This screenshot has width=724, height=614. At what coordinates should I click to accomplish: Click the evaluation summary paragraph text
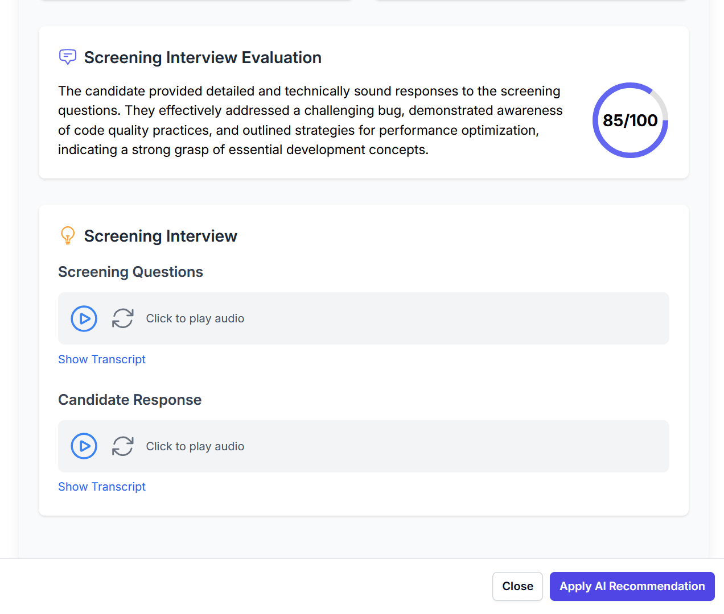pyautogui.click(x=310, y=121)
